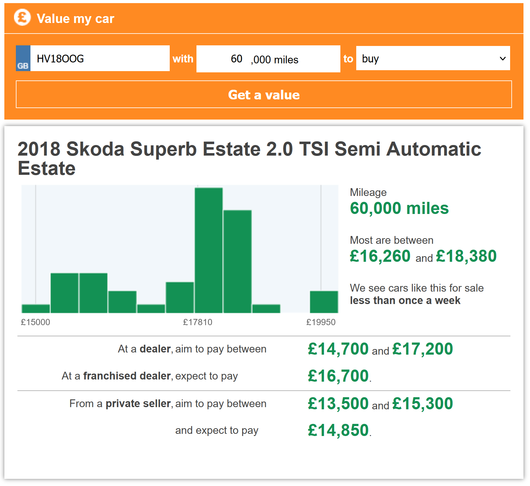This screenshot has width=530, height=486.
Task: Click the 2018 Skoda Superb Estate title
Action: (250, 158)
